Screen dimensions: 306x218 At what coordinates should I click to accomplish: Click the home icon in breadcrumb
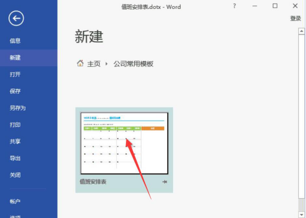(x=80, y=63)
